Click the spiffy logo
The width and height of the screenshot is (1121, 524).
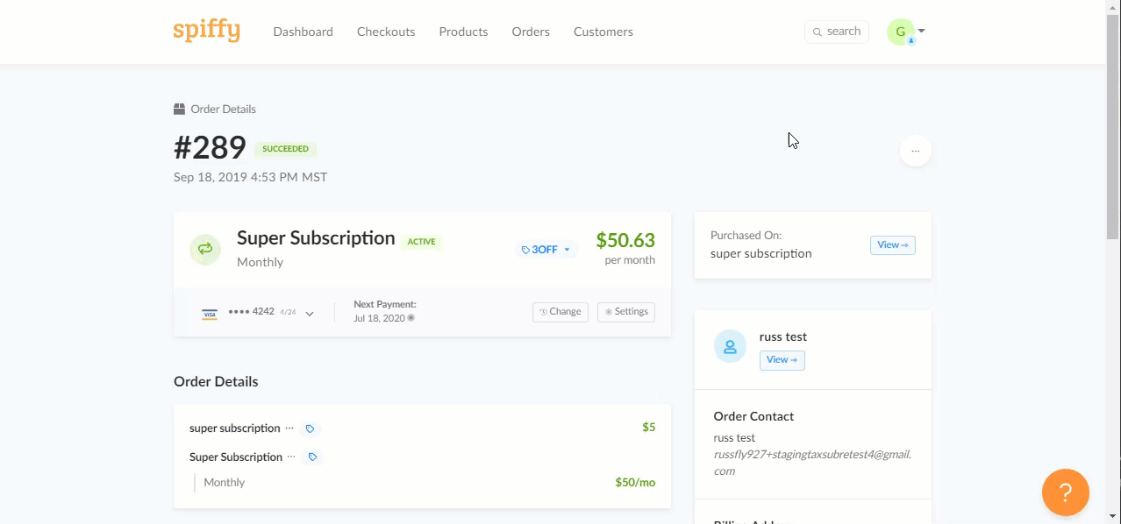(206, 31)
